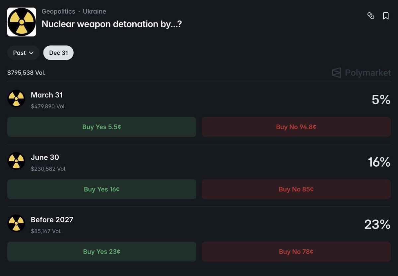The image size is (398, 276).
Task: Click the June 30 radiation icon
Action: pos(16,161)
